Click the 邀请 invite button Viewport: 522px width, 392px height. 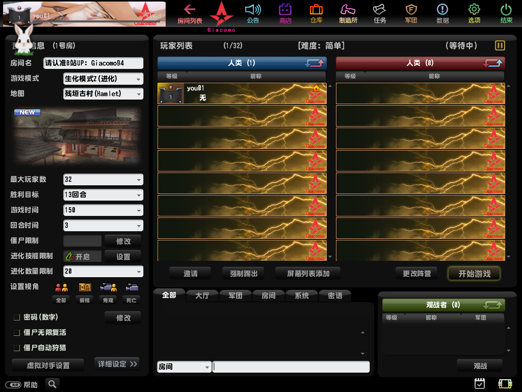tap(191, 274)
